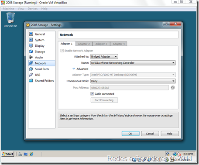
Task: Click the Cancel button
Action: pos(150,134)
